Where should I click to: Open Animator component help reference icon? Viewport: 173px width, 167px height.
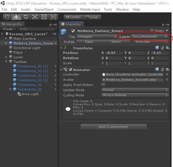coord(157,70)
